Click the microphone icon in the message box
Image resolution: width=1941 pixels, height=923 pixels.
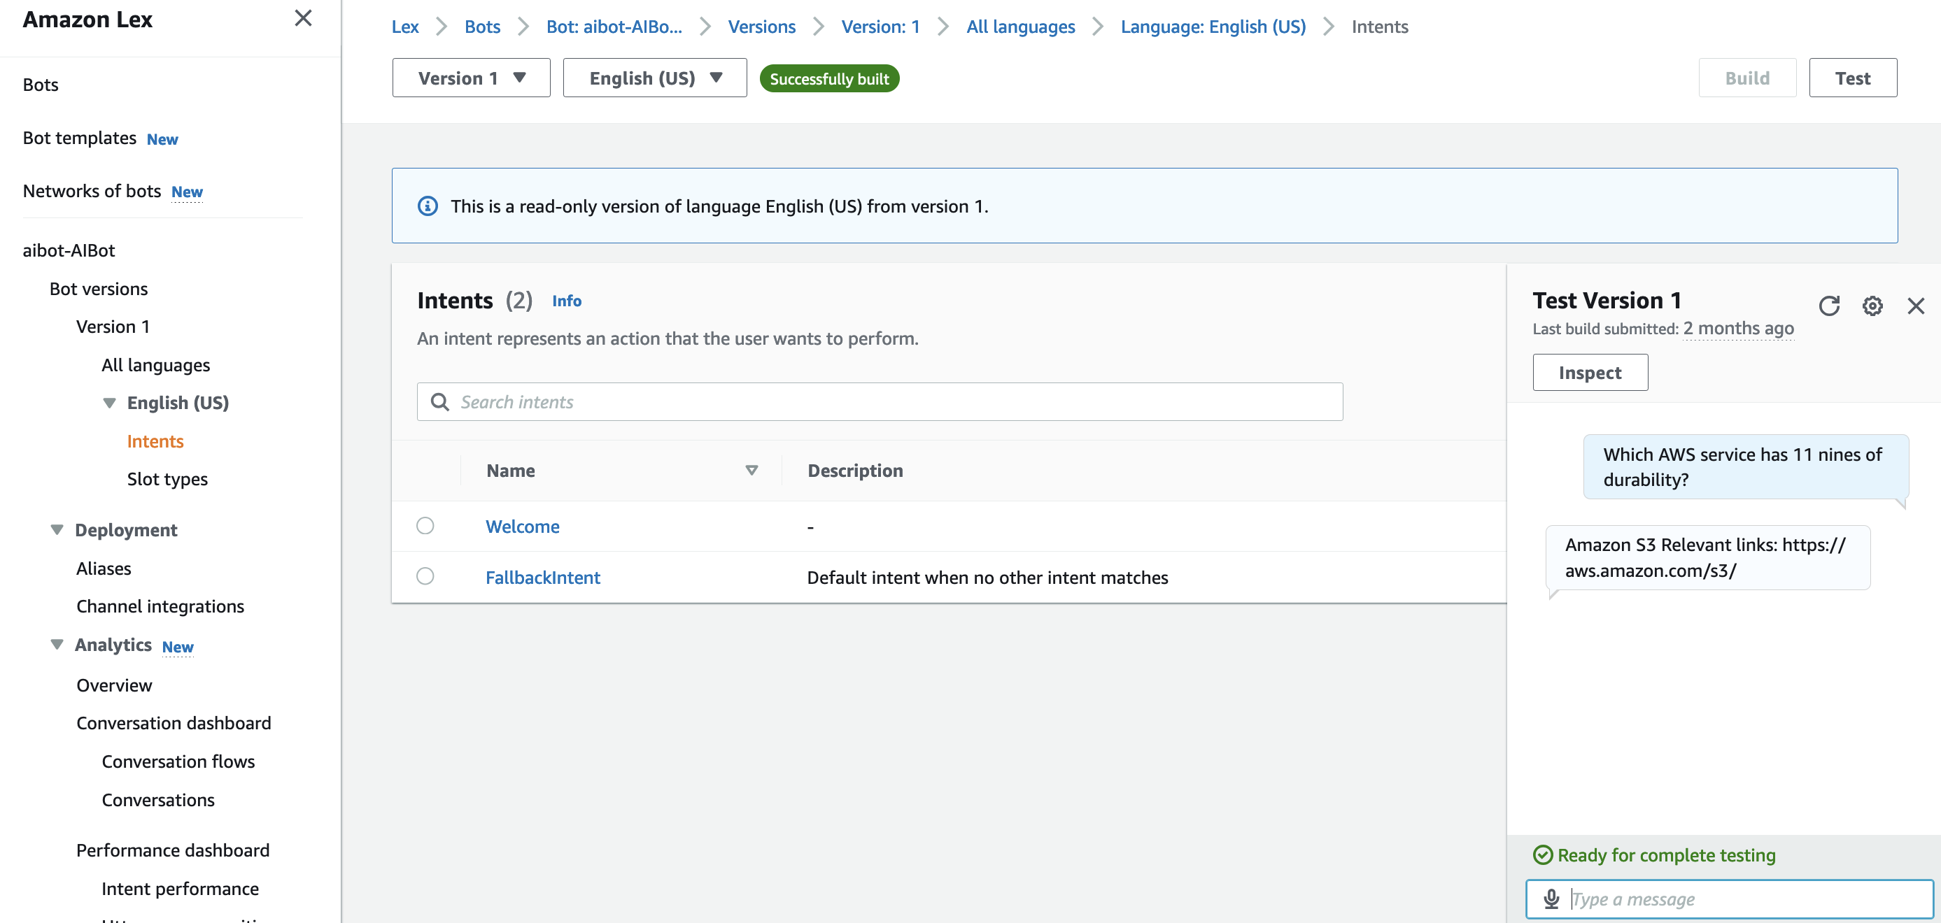pos(1551,899)
